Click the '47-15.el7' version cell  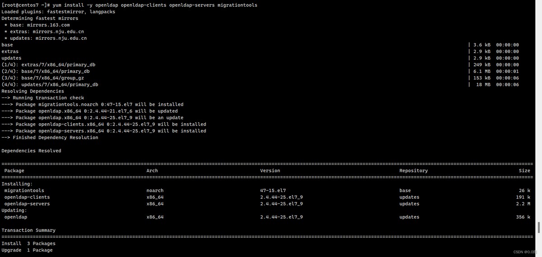[273, 191]
